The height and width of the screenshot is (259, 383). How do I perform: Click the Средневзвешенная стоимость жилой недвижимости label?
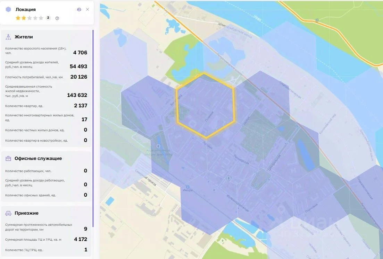click(x=28, y=91)
